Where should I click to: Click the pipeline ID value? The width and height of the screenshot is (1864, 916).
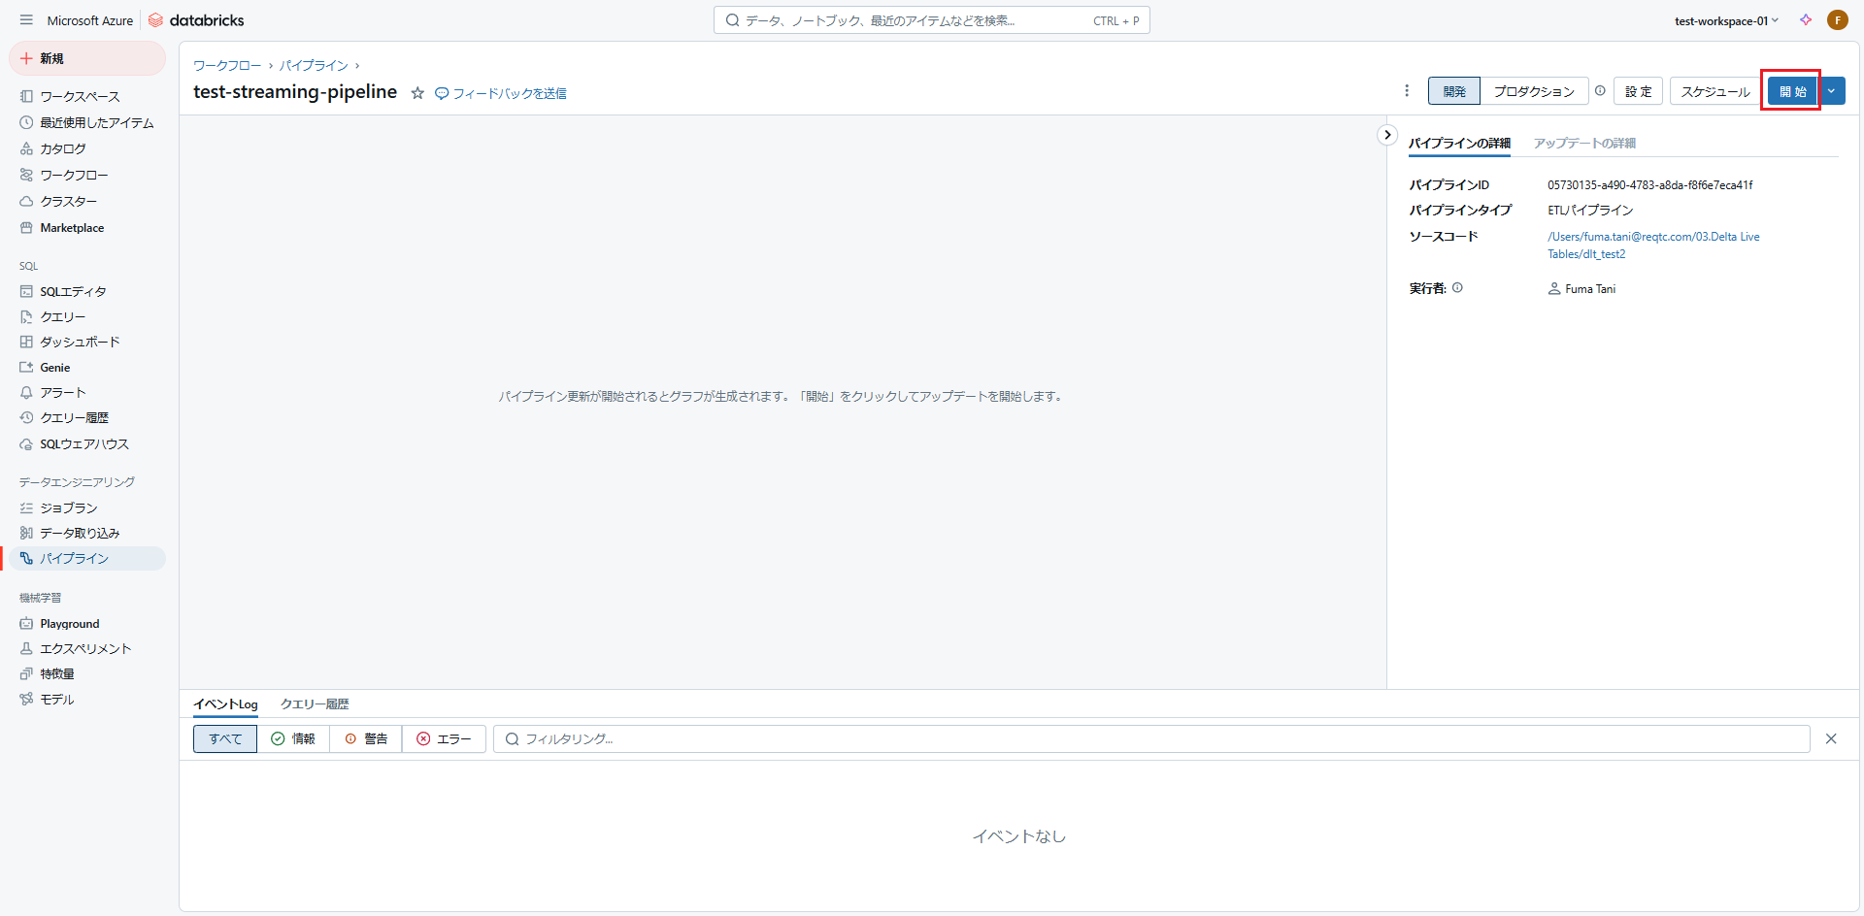tap(1650, 184)
